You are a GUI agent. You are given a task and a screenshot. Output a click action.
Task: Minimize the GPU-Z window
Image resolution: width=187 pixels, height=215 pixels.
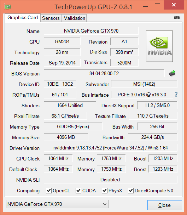pyautogui.click(x=146, y=7)
